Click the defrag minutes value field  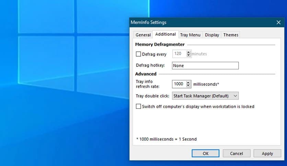pyautogui.click(x=179, y=54)
